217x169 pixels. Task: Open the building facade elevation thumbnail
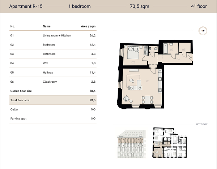pyautogui.click(x=131, y=143)
